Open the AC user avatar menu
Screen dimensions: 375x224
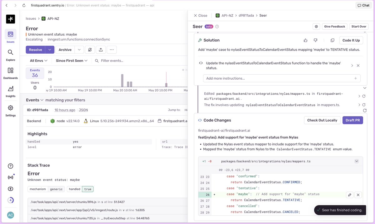pyautogui.click(x=10, y=215)
